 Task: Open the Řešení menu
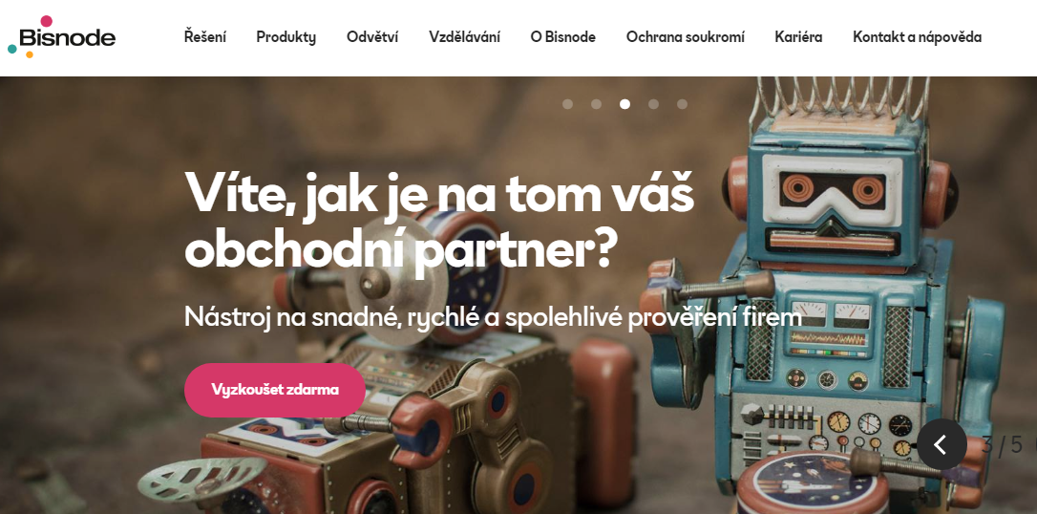(205, 37)
